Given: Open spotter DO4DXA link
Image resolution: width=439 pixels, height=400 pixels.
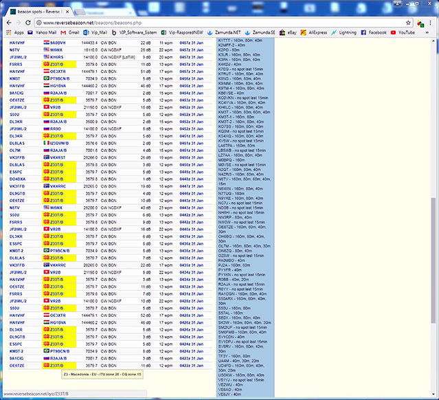Looking at the screenshot, I should 17,179.
